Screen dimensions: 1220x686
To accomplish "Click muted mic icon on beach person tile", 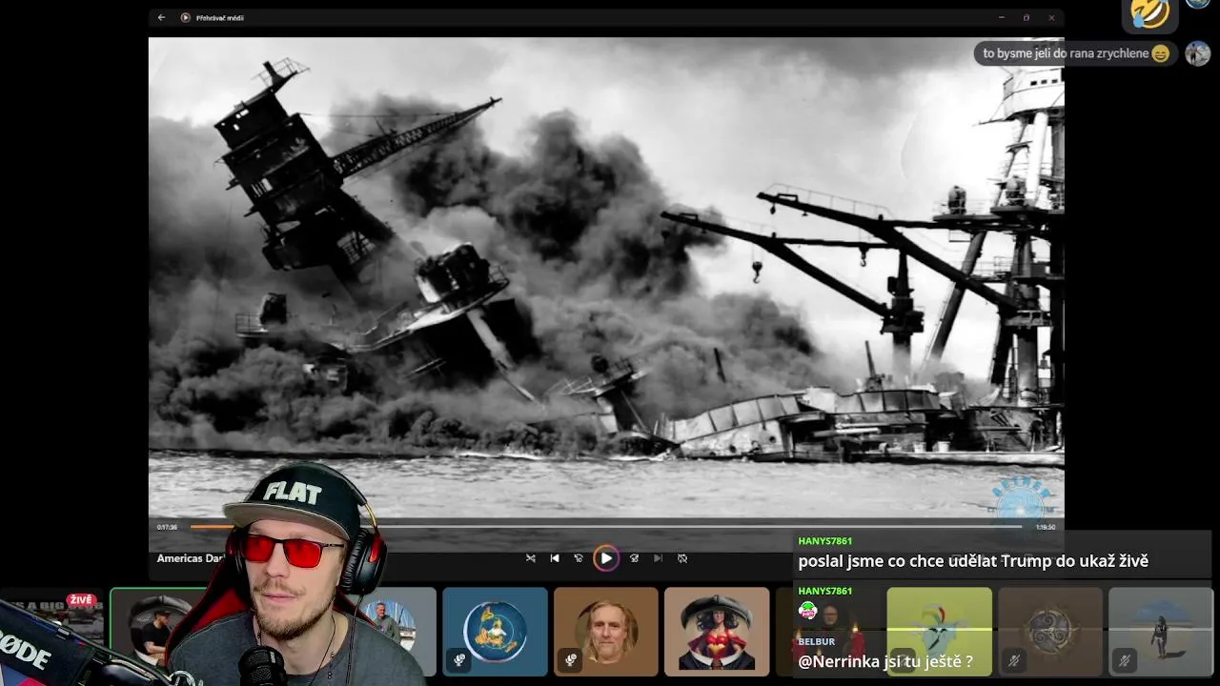I will pos(1125,659).
